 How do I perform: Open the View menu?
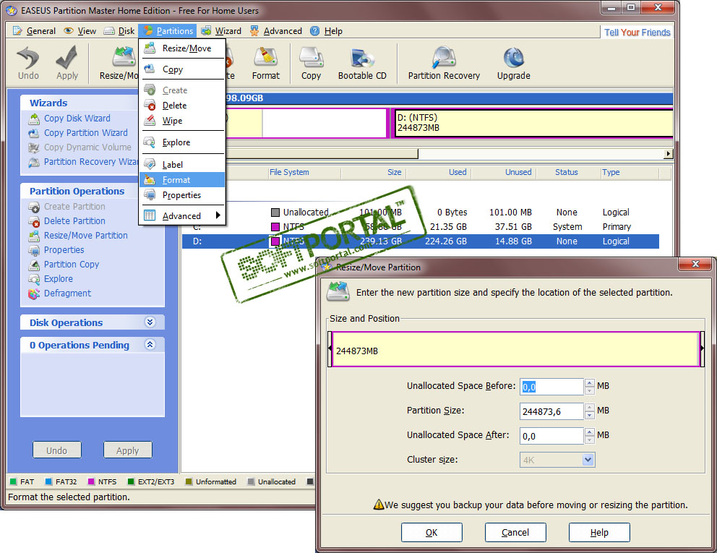[80, 31]
